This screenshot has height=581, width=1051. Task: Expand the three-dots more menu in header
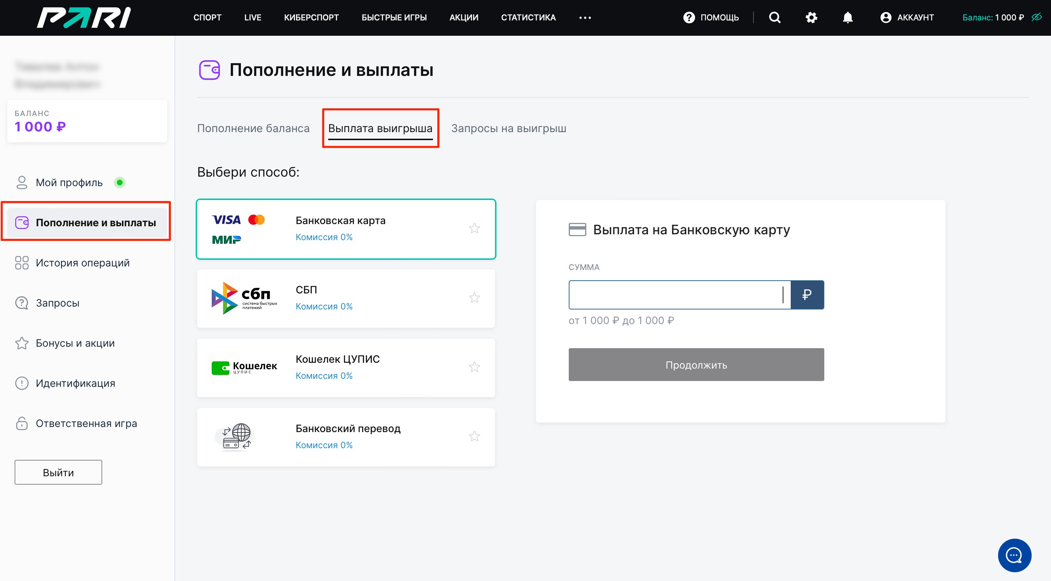click(585, 18)
